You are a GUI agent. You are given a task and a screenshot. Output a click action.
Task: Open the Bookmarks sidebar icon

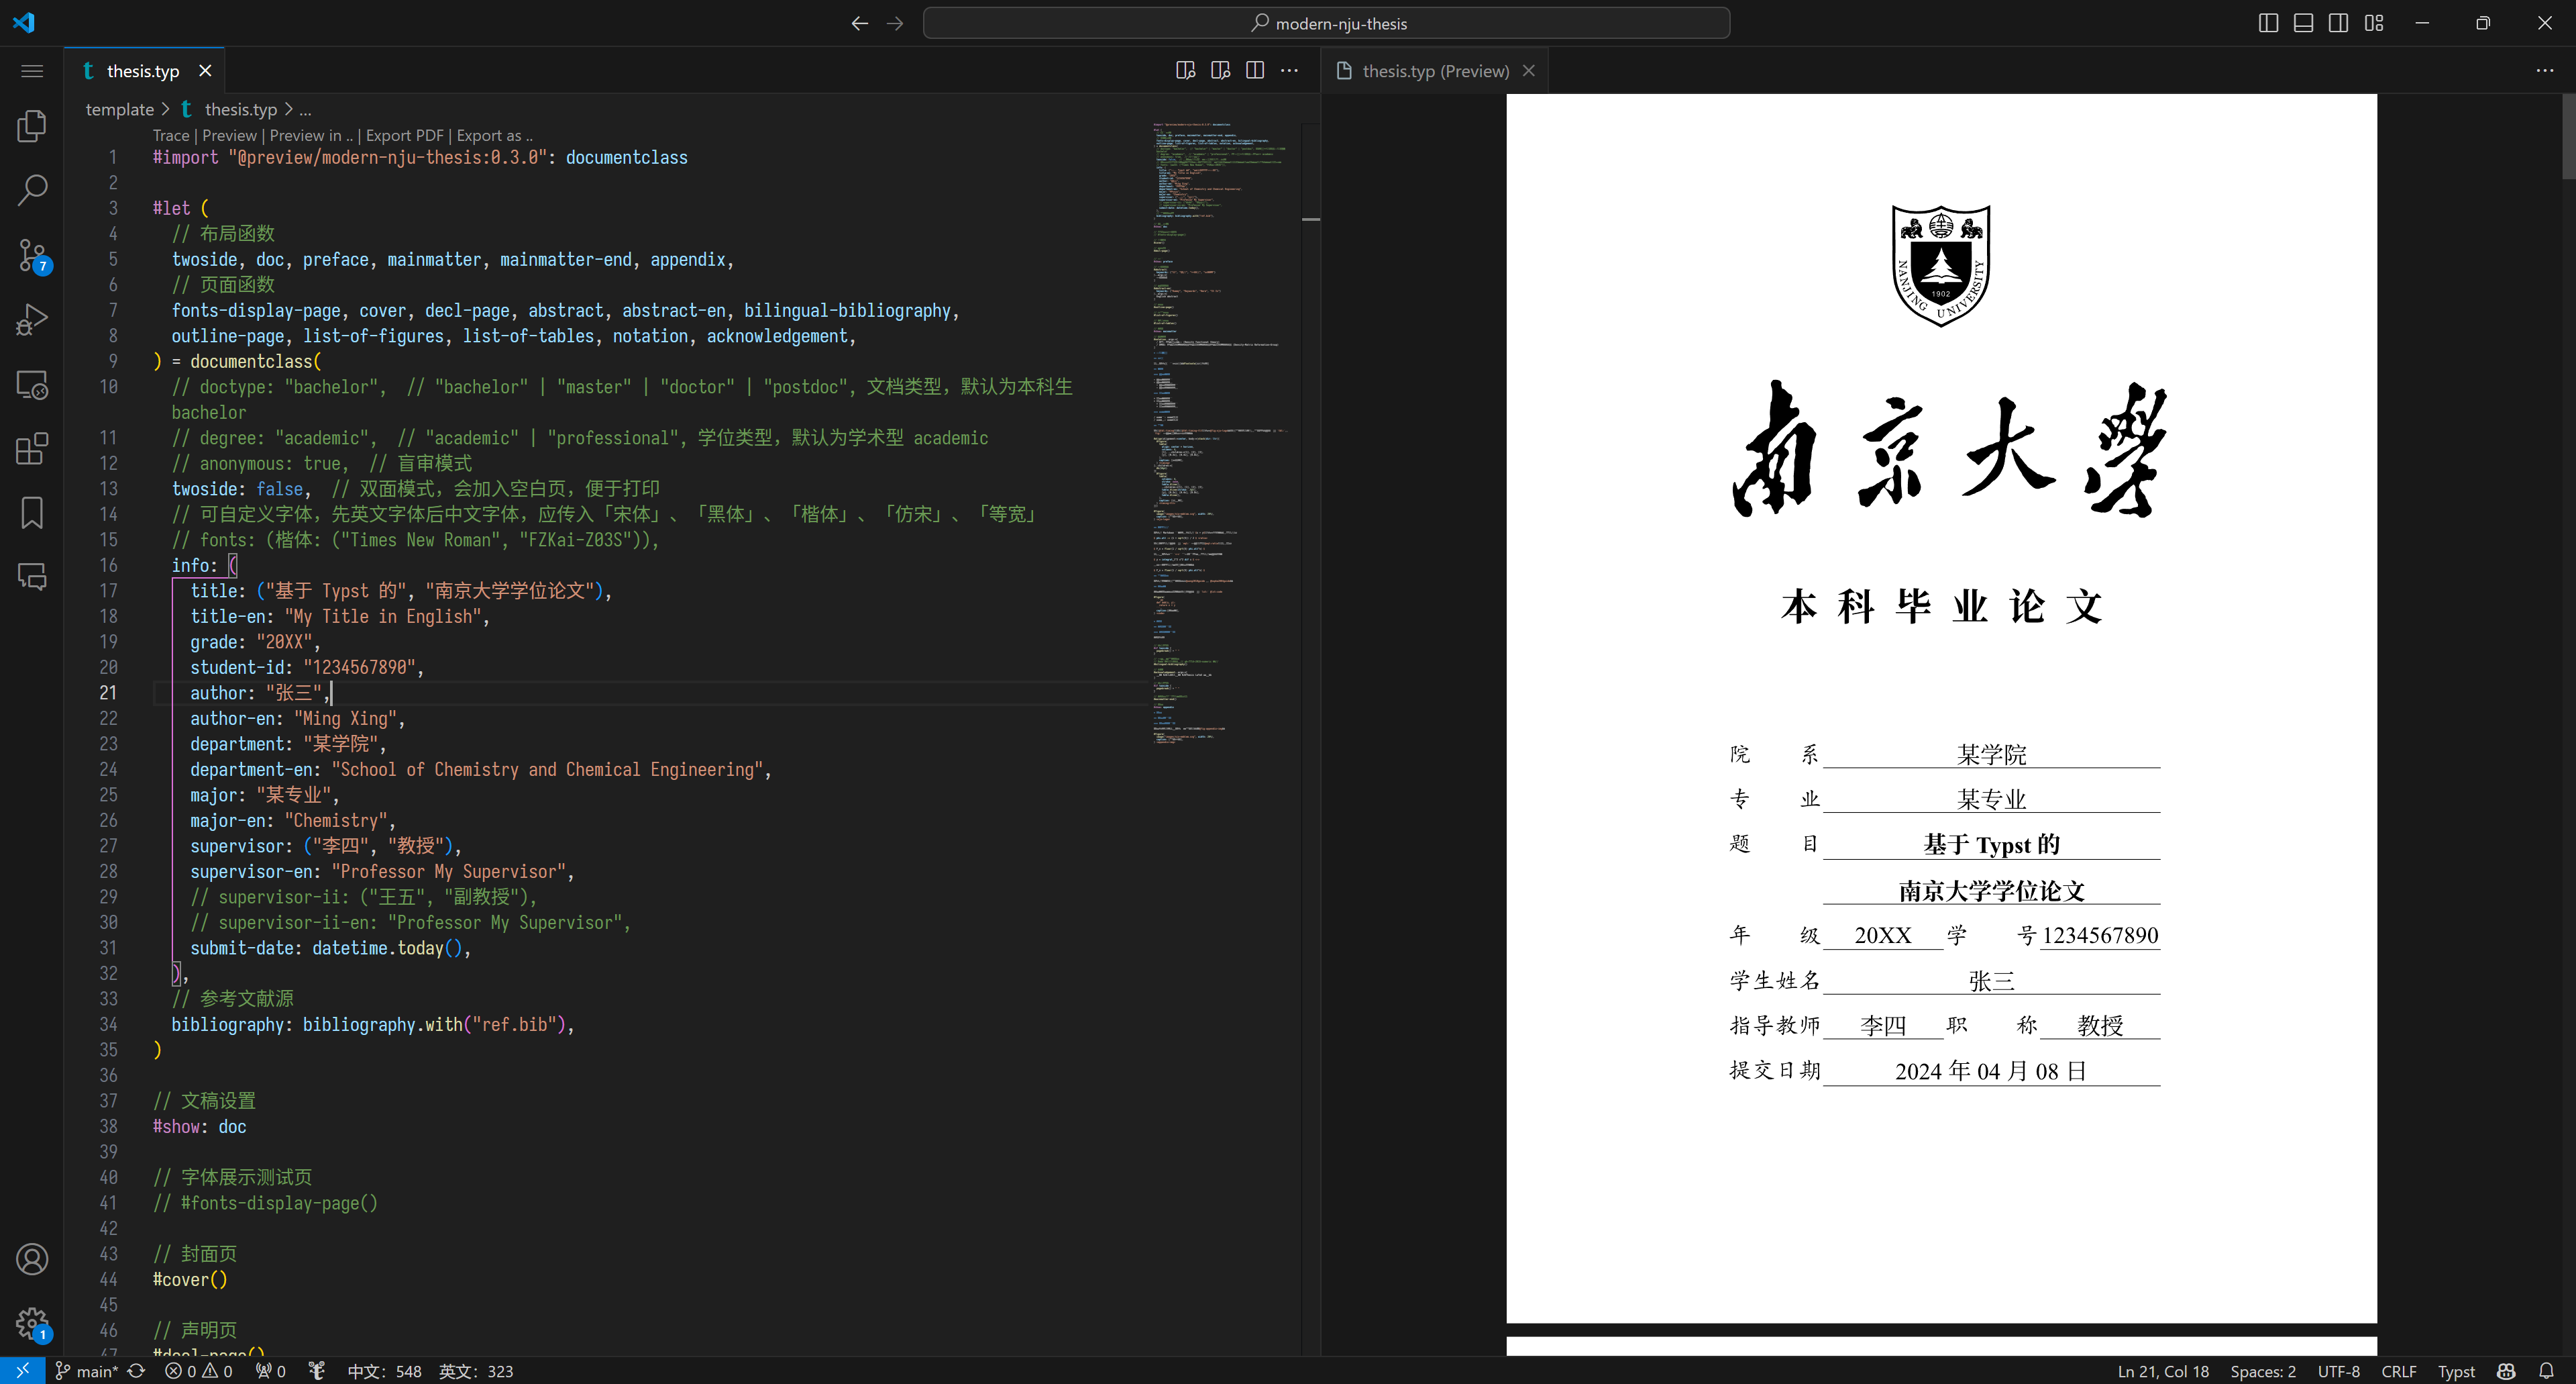pos(32,512)
